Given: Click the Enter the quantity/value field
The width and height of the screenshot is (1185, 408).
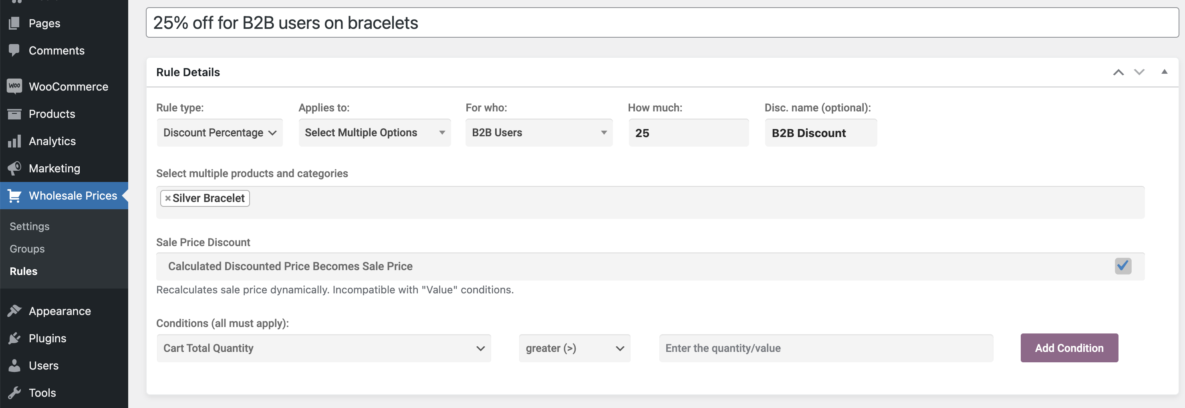Looking at the screenshot, I should coord(826,348).
